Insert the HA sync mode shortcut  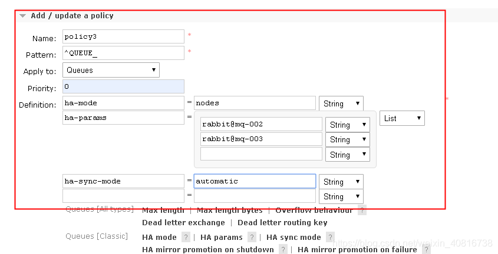[x=293, y=237]
